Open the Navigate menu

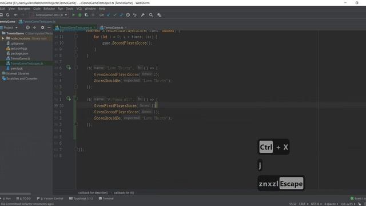click(24, 9)
